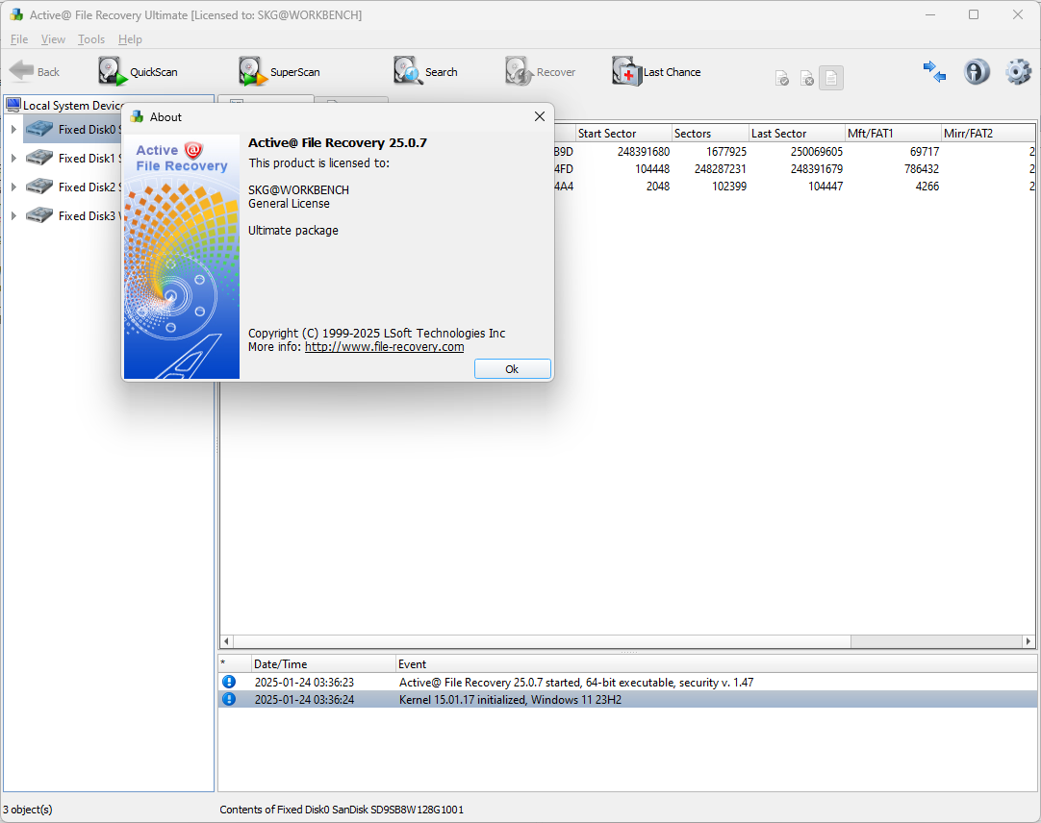The width and height of the screenshot is (1041, 823).
Task: Click the Local System Devices computer icon
Action: coord(13,105)
